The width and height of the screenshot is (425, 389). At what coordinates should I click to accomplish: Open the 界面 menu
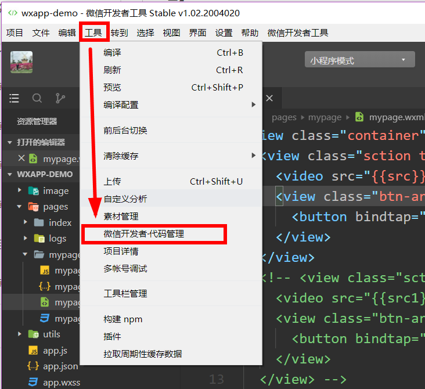click(x=197, y=33)
